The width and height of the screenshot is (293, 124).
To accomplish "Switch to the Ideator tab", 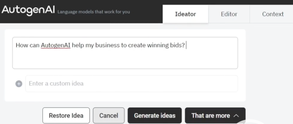I will [185, 14].
